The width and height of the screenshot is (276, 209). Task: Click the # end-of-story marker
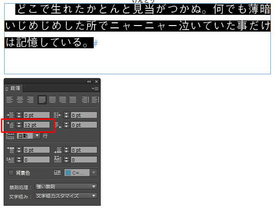pyautogui.click(x=96, y=43)
